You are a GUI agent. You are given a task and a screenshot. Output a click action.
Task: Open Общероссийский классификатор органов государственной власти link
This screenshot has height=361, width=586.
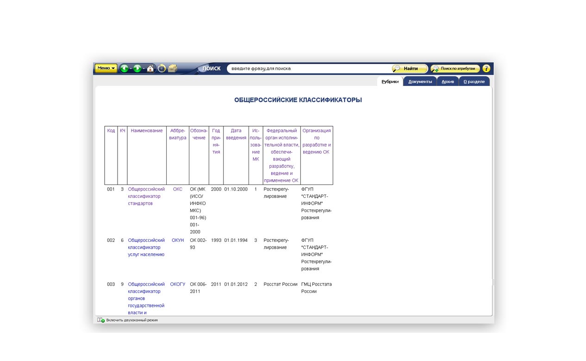[146, 299]
